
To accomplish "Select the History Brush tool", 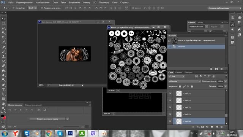I will [x=3, y=61].
